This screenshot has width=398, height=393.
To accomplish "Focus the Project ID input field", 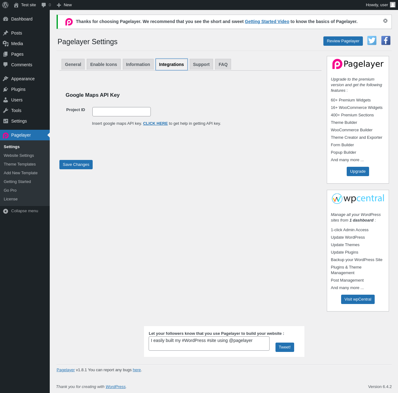I will point(122,112).
